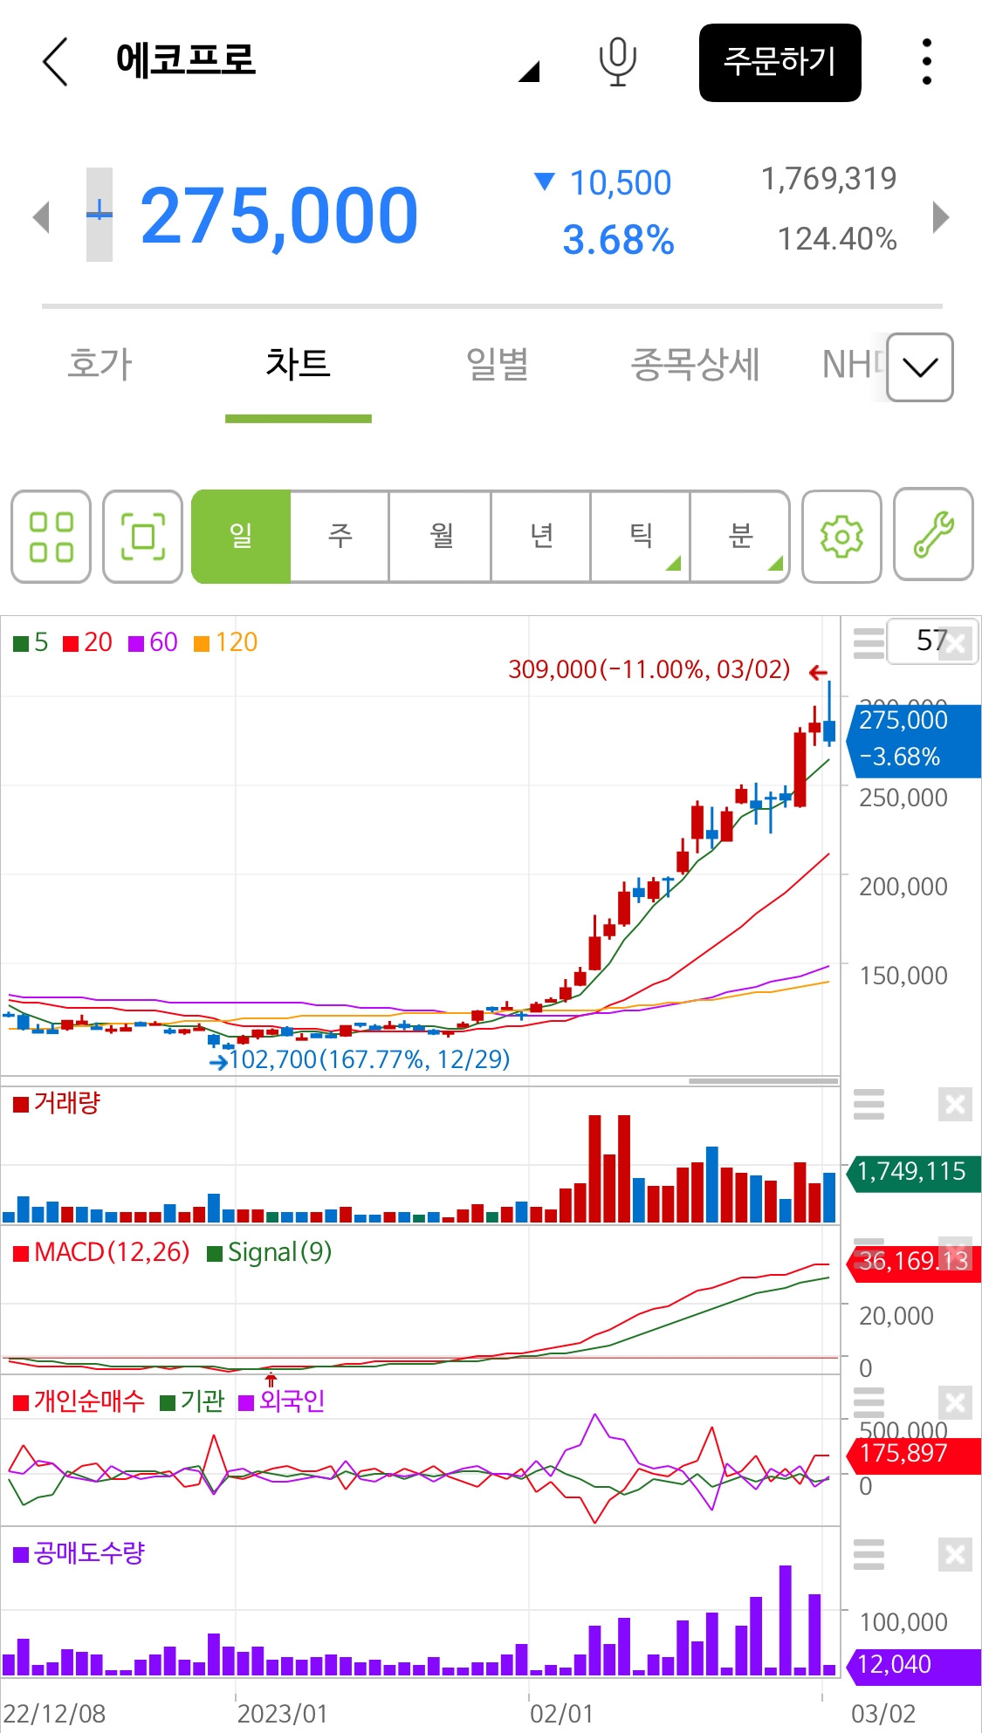The height and width of the screenshot is (1733, 982).
Task: Tap the 3.68% change rate
Action: click(x=618, y=240)
